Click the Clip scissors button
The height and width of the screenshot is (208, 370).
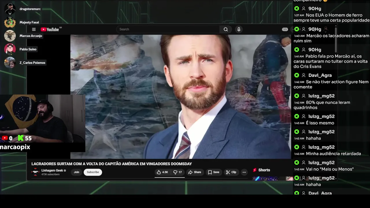click(231, 172)
